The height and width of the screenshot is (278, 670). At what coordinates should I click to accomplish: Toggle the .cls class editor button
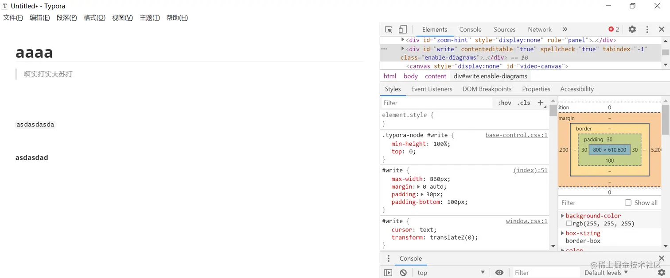524,103
